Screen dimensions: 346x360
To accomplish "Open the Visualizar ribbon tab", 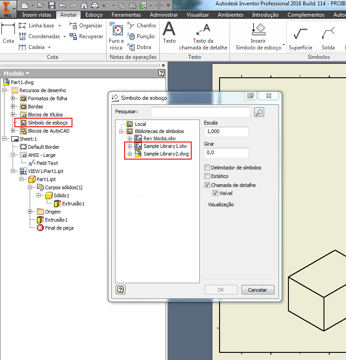I will point(198,15).
